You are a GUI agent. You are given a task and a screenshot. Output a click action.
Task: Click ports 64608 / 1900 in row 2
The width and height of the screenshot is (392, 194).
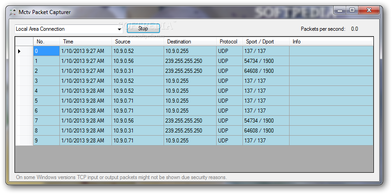tap(266, 71)
